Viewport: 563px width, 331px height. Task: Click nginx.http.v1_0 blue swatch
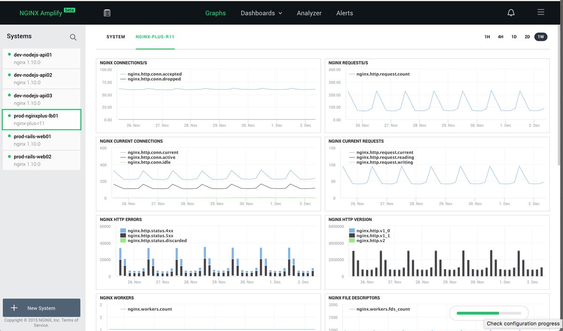point(352,231)
